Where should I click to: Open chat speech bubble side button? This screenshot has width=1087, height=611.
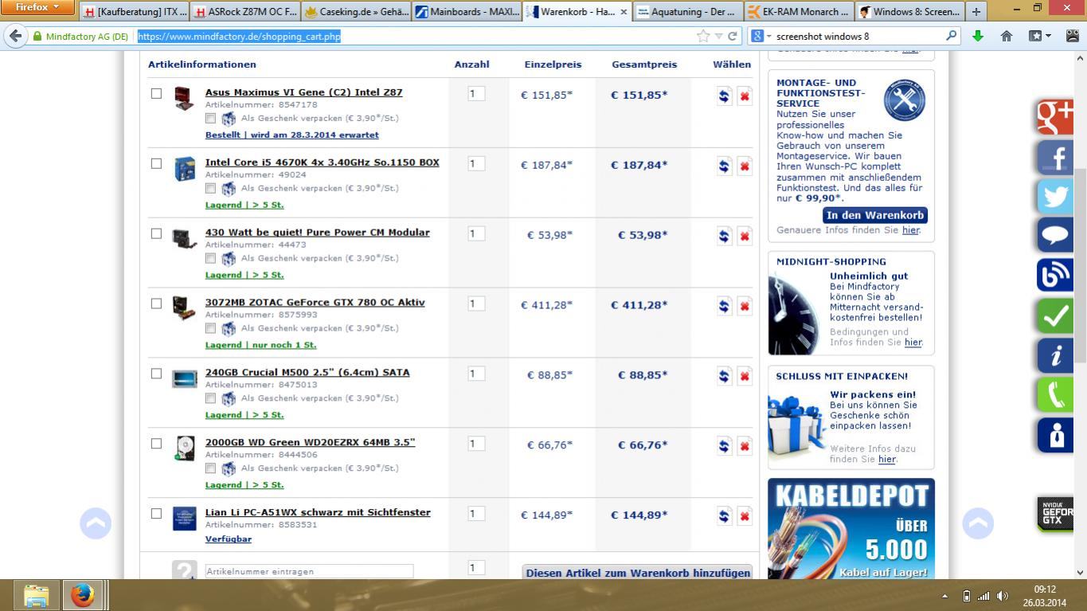tap(1055, 236)
